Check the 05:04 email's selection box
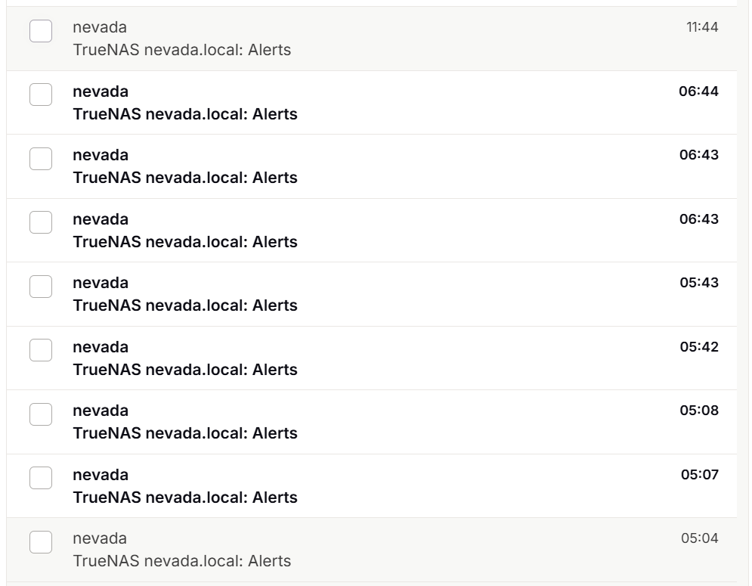Viewport: 752px width, 586px height. (41, 542)
